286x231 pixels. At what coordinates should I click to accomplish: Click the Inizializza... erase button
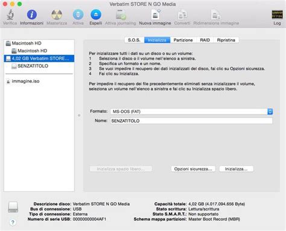click(x=236, y=169)
